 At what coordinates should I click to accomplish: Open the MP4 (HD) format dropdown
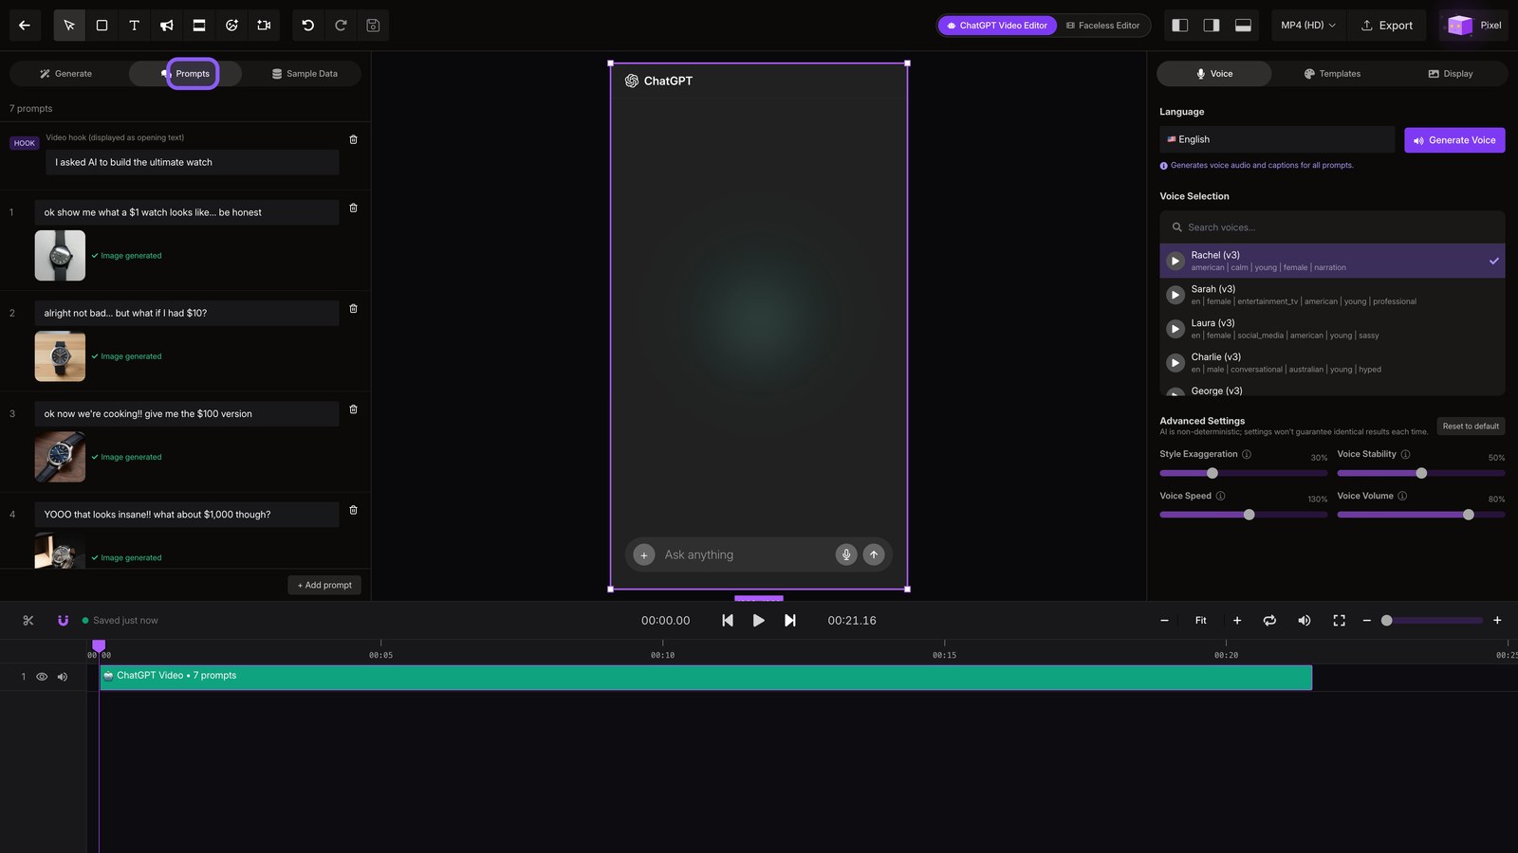pos(1307,26)
